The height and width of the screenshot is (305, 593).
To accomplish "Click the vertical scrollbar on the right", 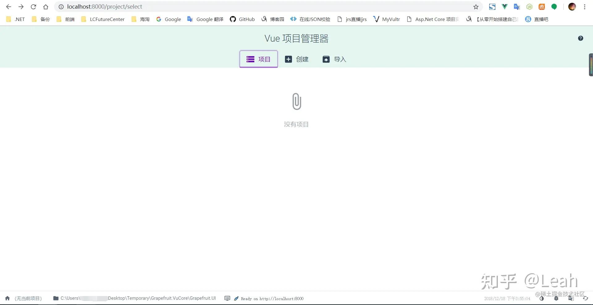I will [x=591, y=65].
